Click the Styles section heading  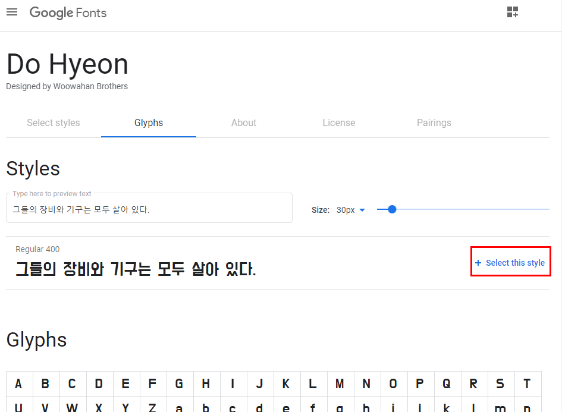click(33, 169)
